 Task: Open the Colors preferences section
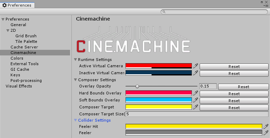[17, 58]
